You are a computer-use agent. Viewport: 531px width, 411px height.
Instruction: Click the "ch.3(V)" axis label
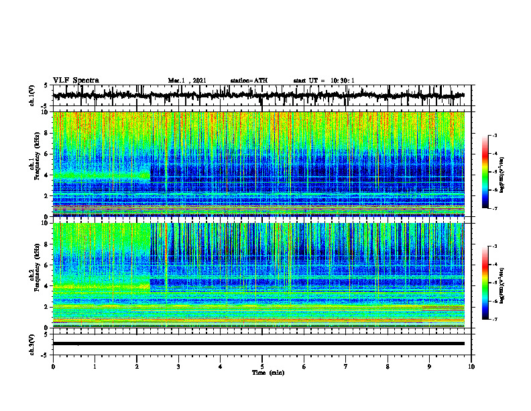tap(32, 345)
